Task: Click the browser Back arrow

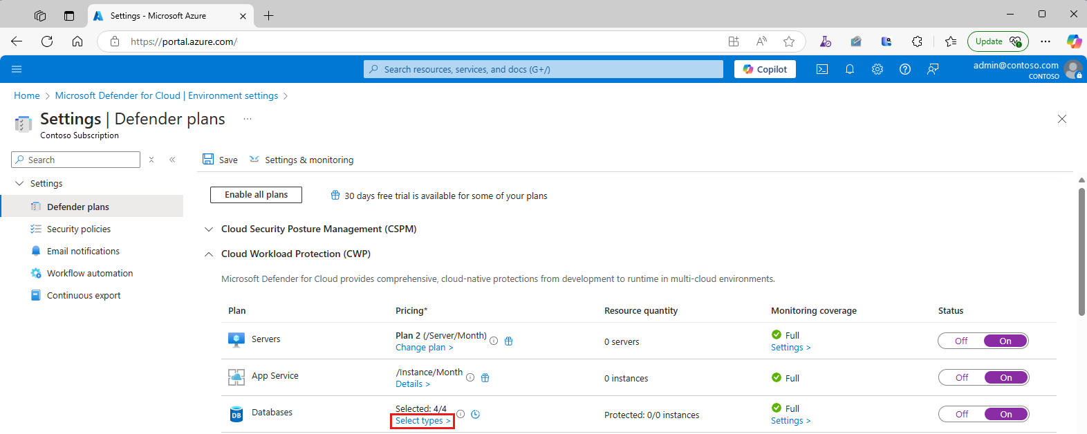Action: (17, 41)
